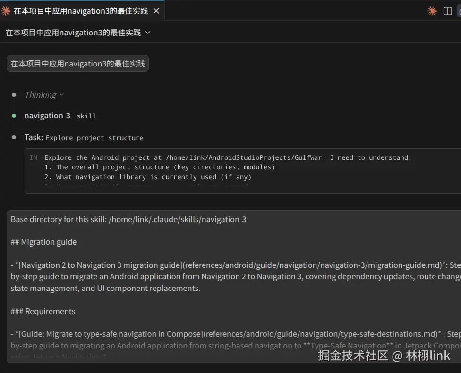
Task: Click the Claude logo in tab title
Action: click(6, 11)
